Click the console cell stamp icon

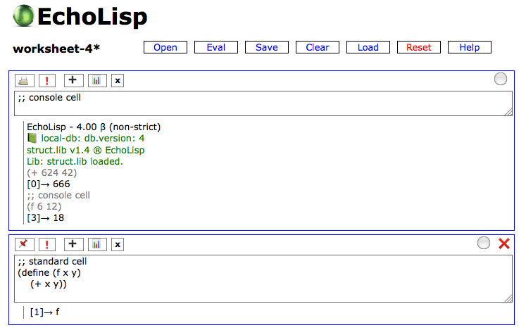(x=24, y=80)
